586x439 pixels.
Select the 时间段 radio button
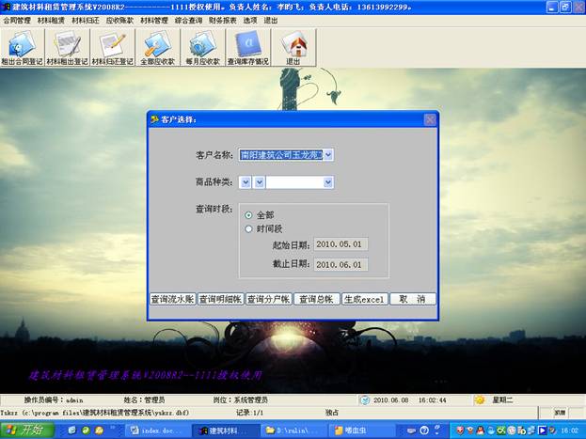pos(248,228)
